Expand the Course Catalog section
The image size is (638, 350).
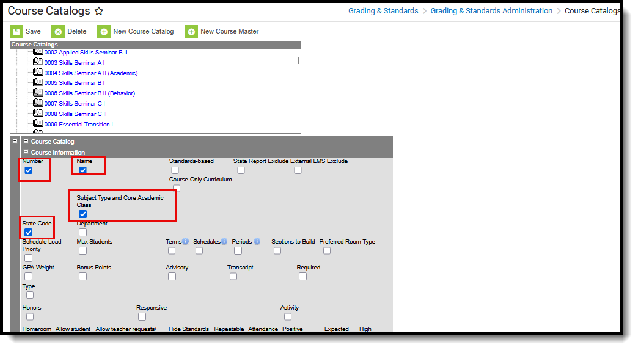pyautogui.click(x=26, y=141)
